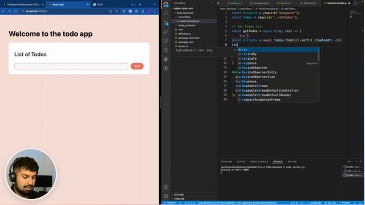Change the UTF-8 encoding in status bar
The image size is (365, 205).
tap(294, 203)
